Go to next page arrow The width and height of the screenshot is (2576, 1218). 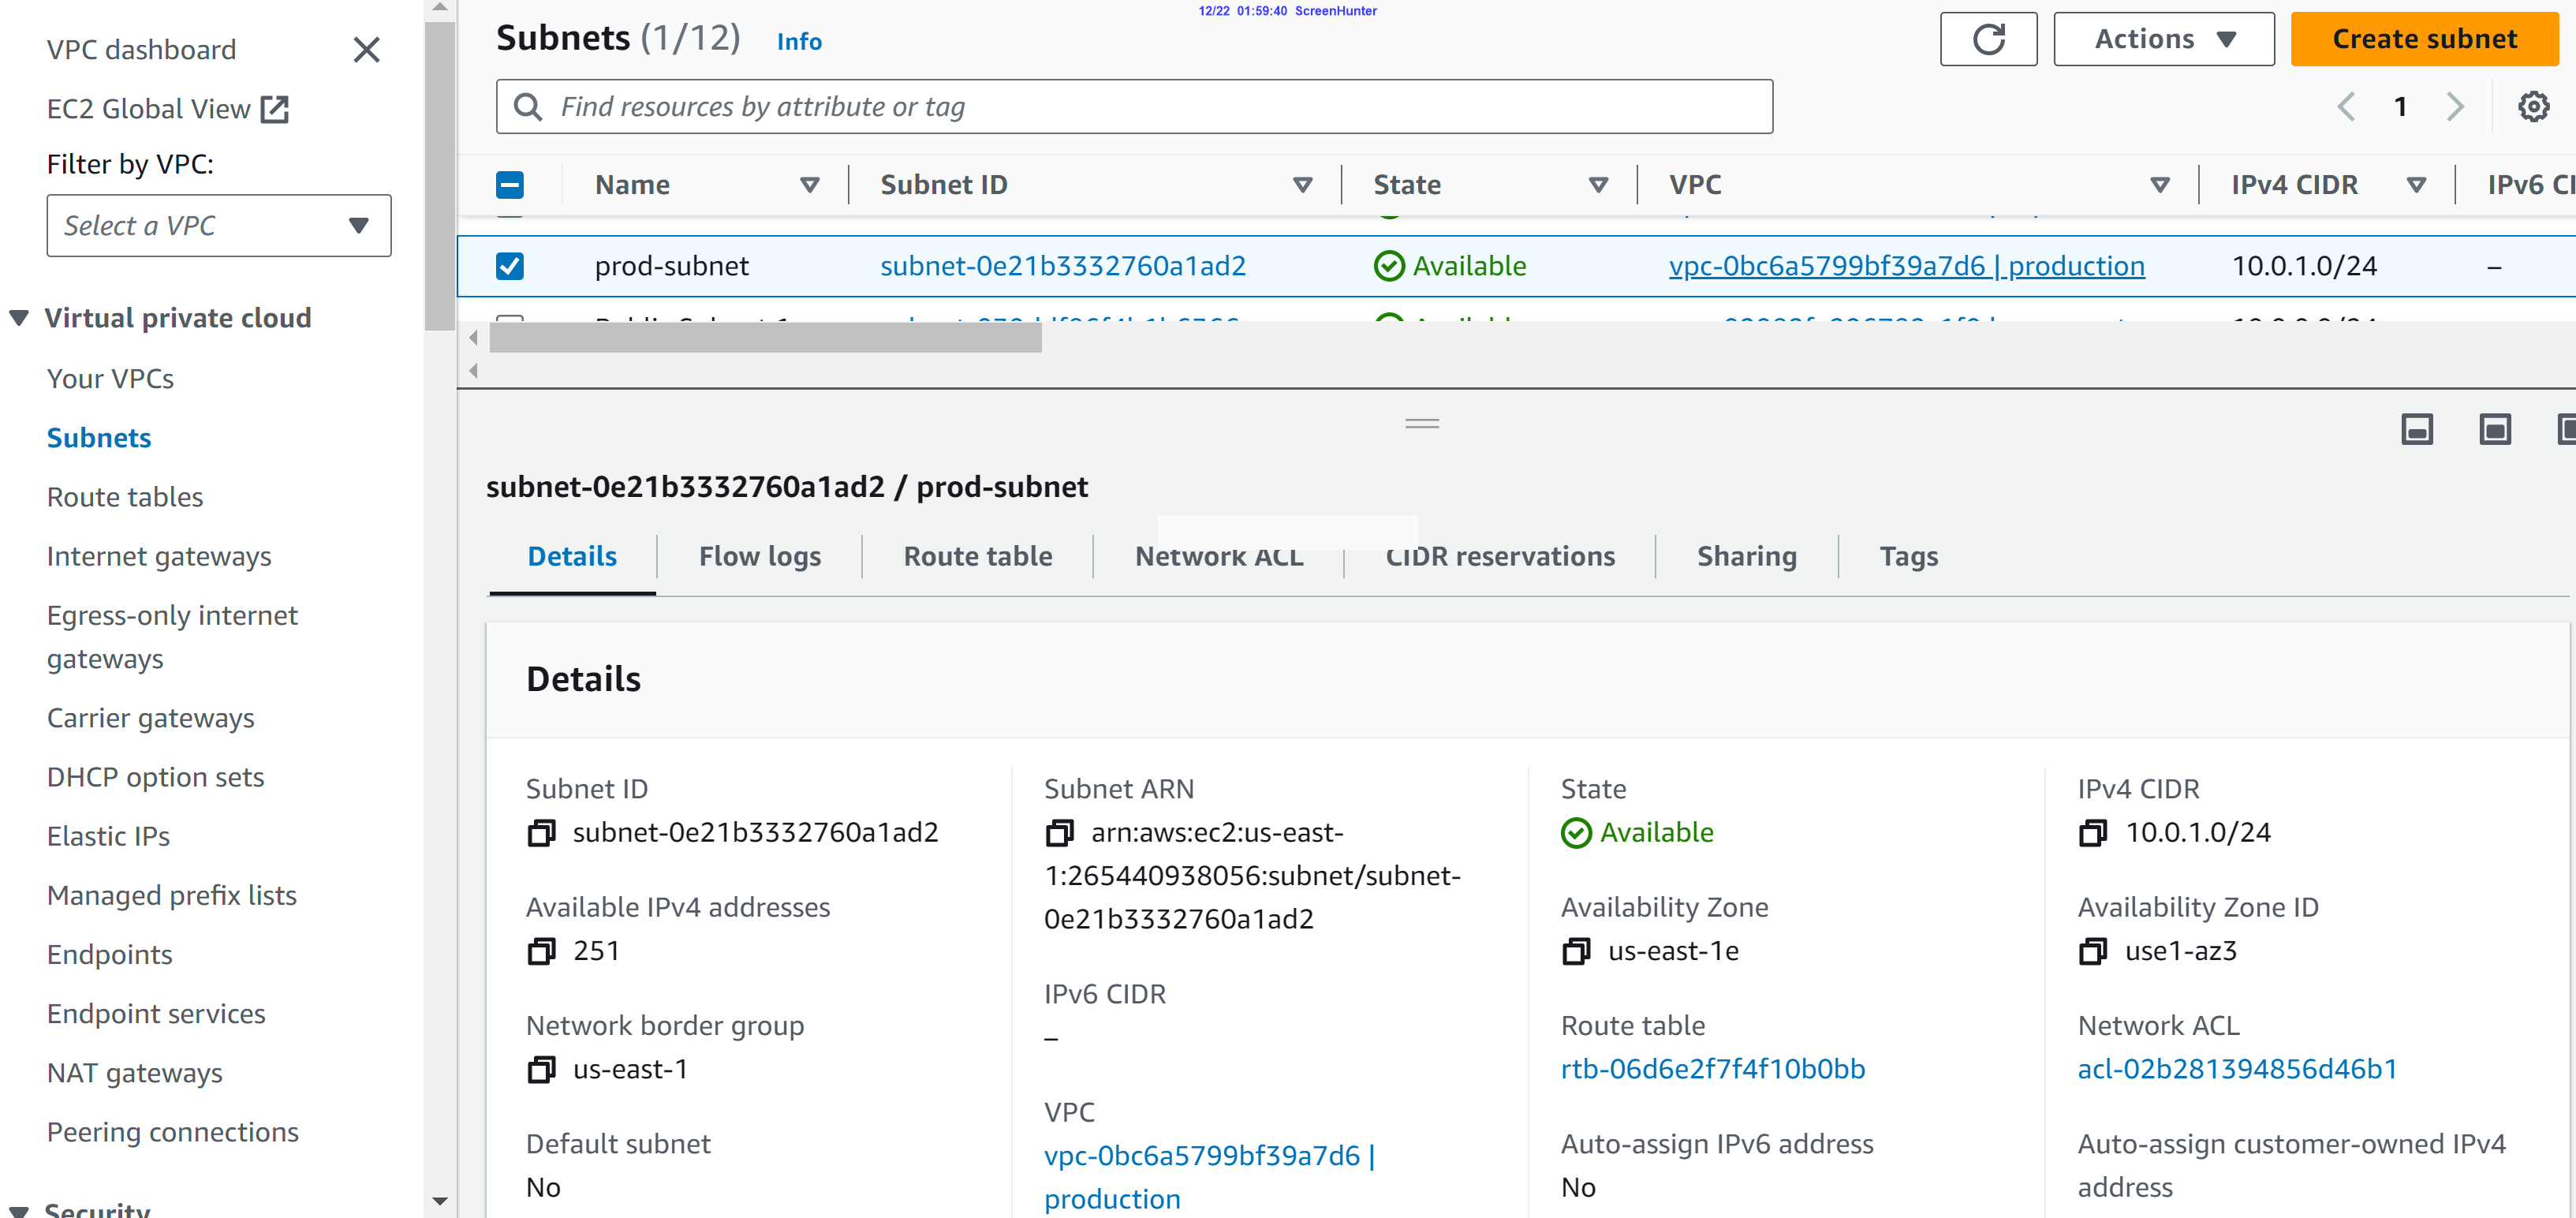2454,106
